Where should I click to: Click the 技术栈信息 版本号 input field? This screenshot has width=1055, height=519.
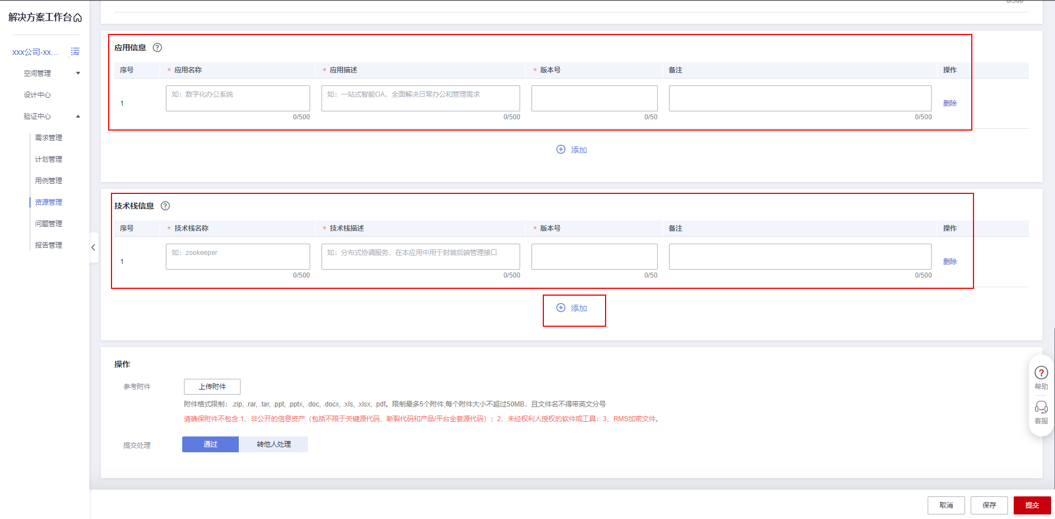tap(594, 257)
